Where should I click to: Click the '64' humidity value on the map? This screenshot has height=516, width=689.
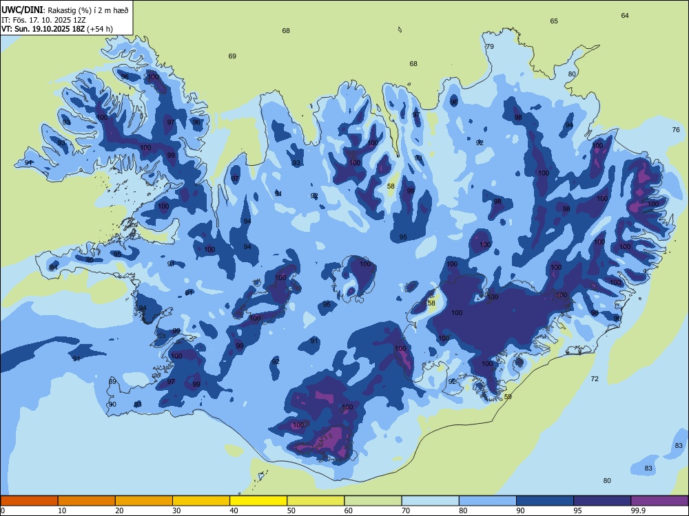click(x=625, y=15)
